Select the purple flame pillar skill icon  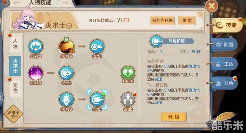[x=36, y=73]
